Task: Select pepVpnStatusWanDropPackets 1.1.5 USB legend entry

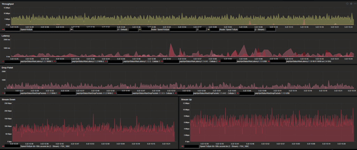Action: pos(272,93)
